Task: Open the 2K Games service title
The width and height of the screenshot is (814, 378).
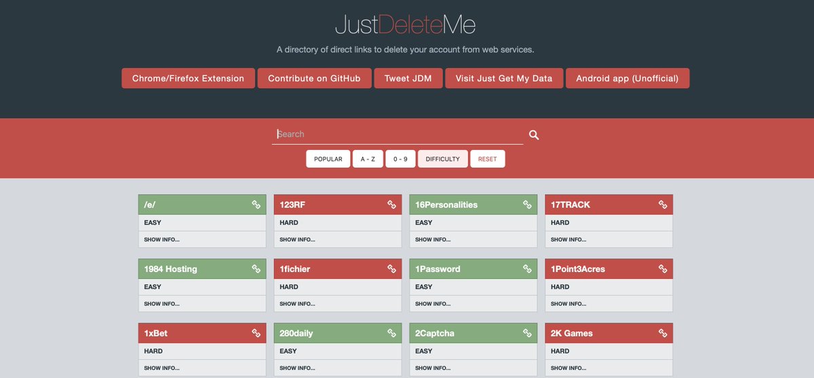Action: [x=572, y=333]
